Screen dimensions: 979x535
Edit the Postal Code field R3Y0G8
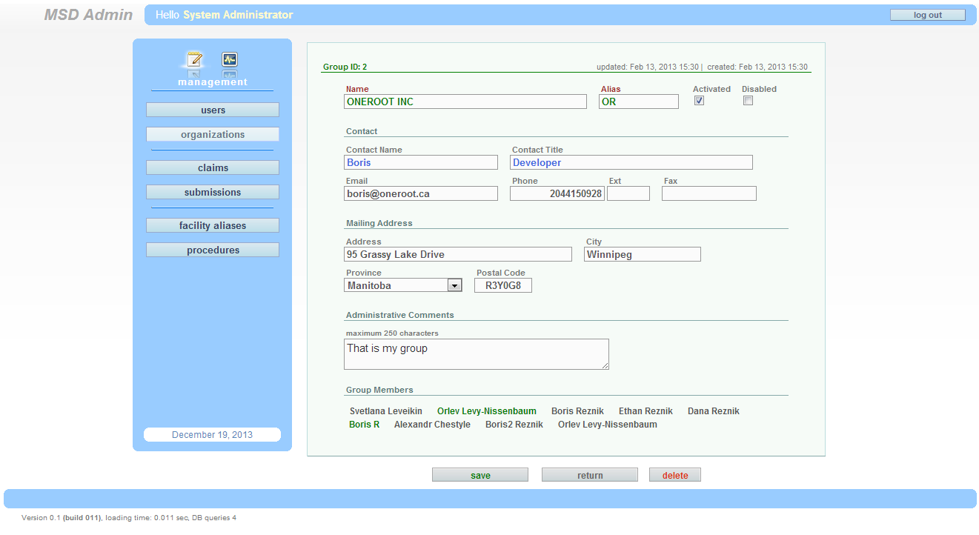click(503, 285)
